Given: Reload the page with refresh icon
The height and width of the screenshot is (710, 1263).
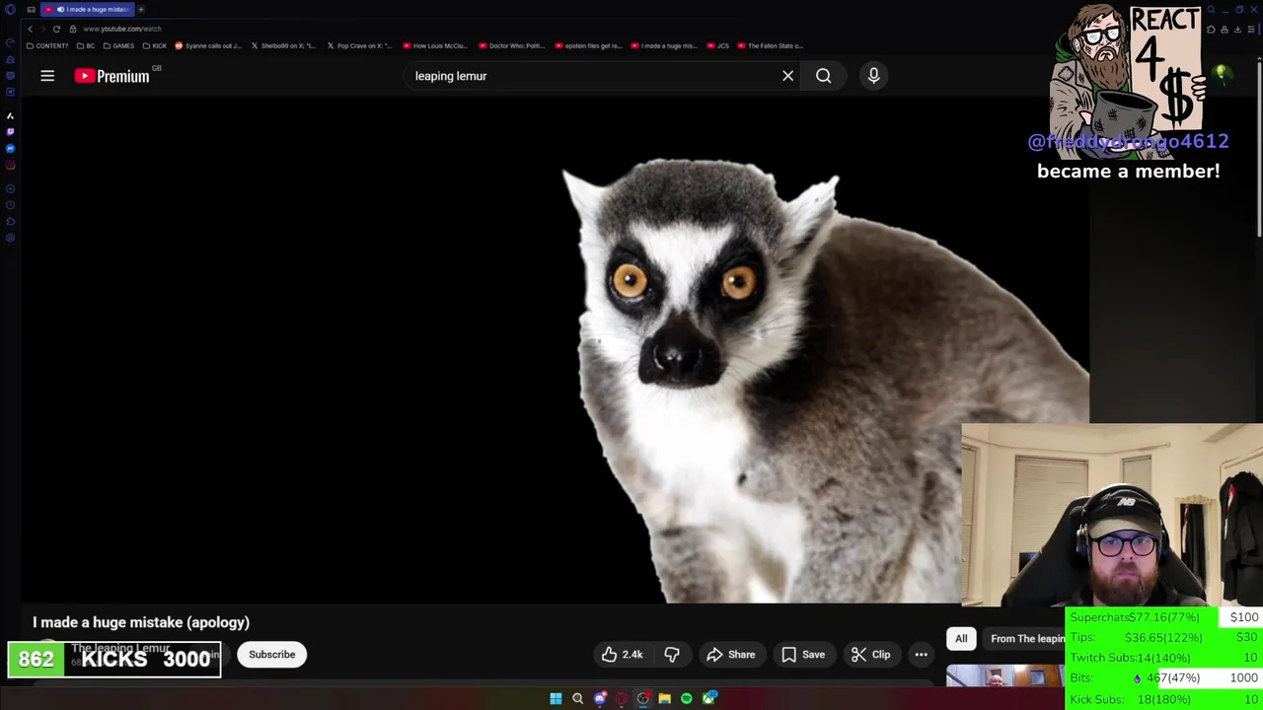Looking at the screenshot, I should point(56,29).
